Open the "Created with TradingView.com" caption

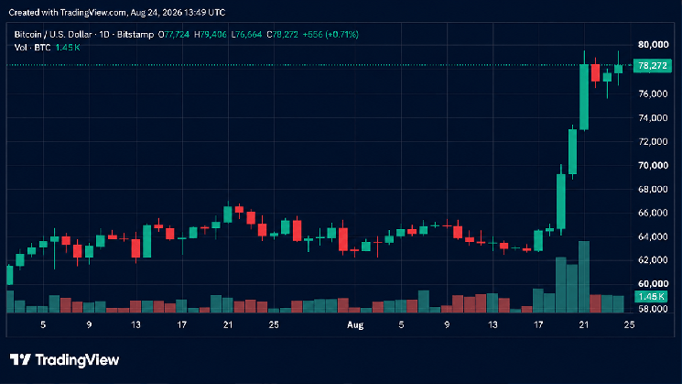pyautogui.click(x=117, y=13)
